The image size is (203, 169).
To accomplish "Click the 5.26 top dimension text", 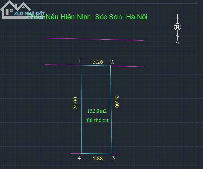I will [98, 62].
